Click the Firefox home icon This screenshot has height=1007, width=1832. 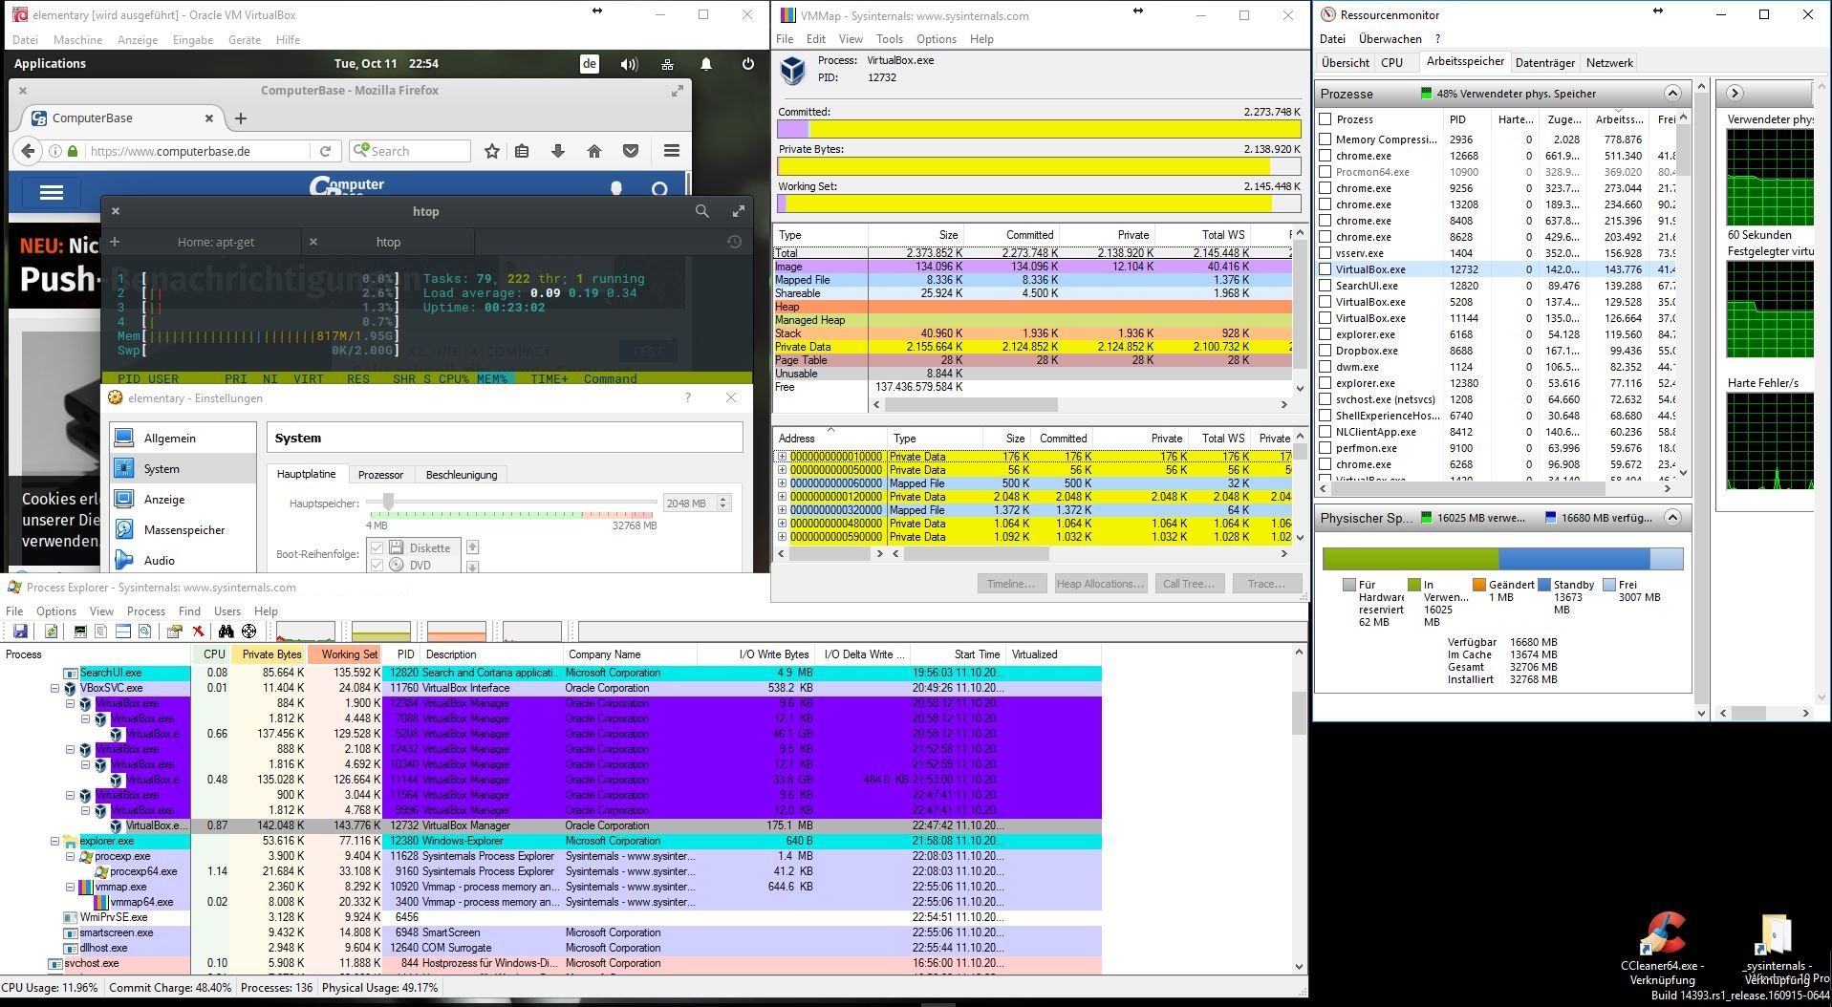[594, 151]
